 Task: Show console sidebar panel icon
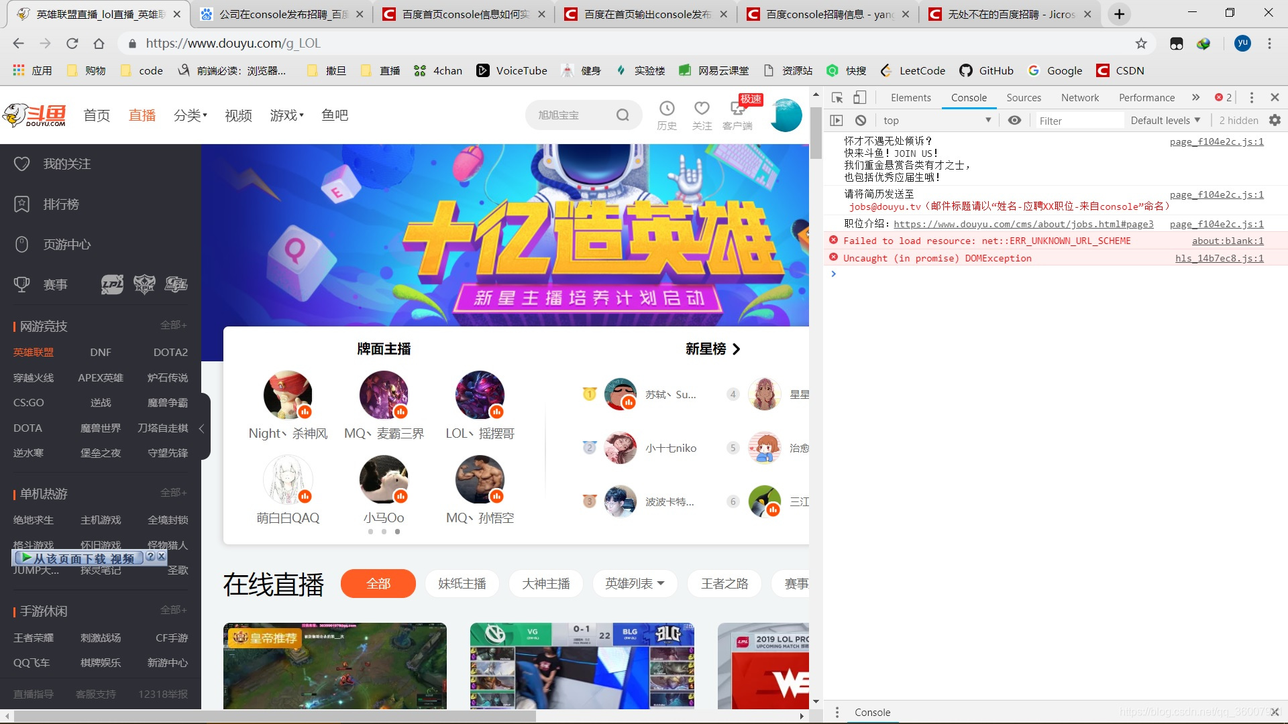(x=836, y=121)
